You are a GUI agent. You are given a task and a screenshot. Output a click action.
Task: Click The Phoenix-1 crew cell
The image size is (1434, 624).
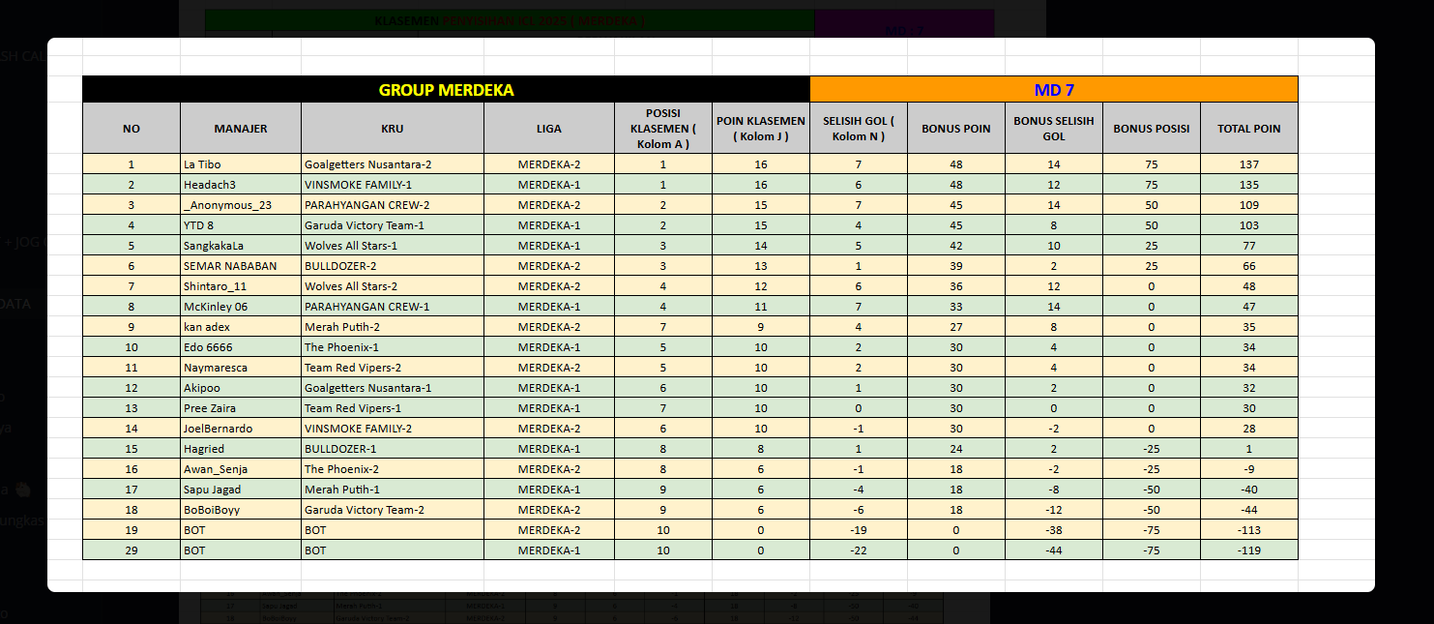pyautogui.click(x=393, y=347)
